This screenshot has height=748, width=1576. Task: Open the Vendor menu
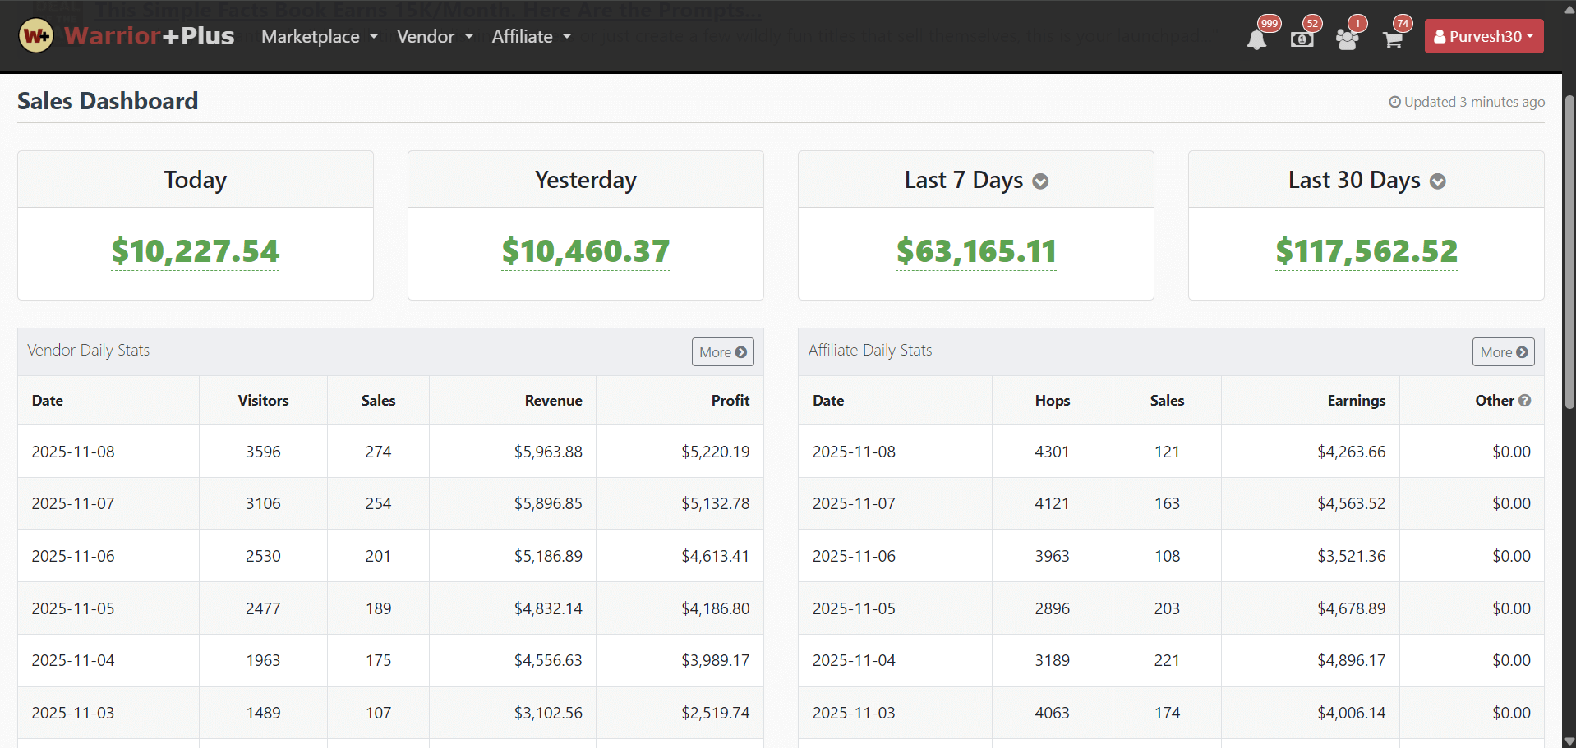coord(435,36)
